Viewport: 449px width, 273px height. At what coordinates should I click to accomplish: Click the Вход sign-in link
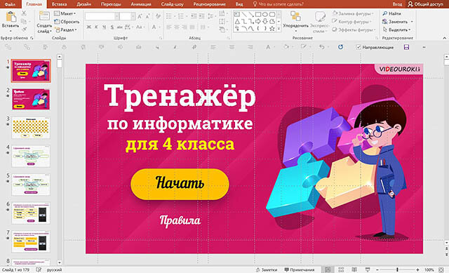(x=397, y=4)
